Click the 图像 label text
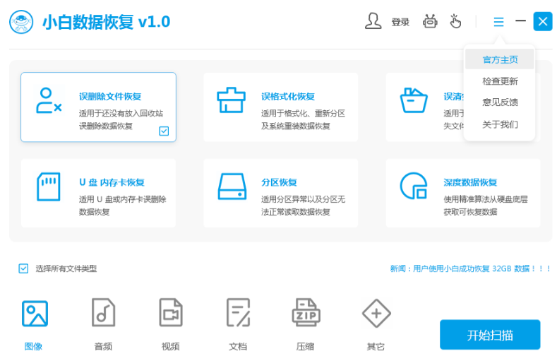The height and width of the screenshot is (361, 557). click(x=33, y=346)
